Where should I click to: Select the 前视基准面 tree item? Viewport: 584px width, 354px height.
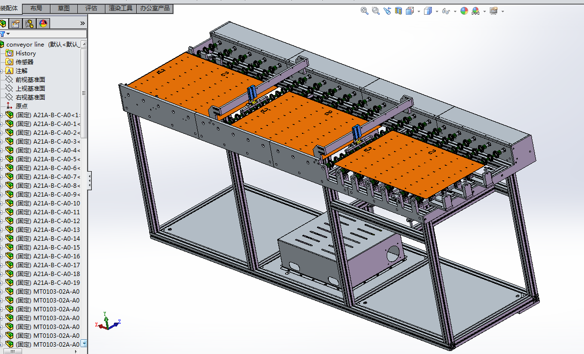coord(30,79)
